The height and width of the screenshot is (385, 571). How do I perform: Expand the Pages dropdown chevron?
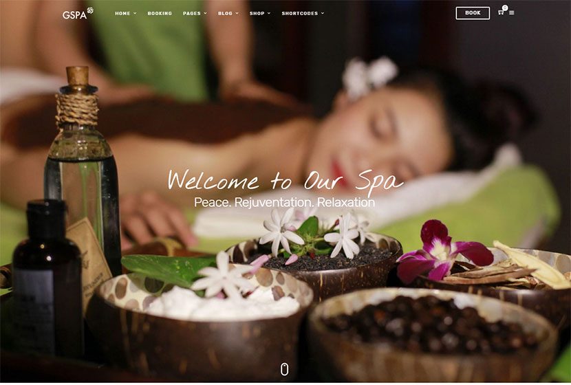click(205, 13)
